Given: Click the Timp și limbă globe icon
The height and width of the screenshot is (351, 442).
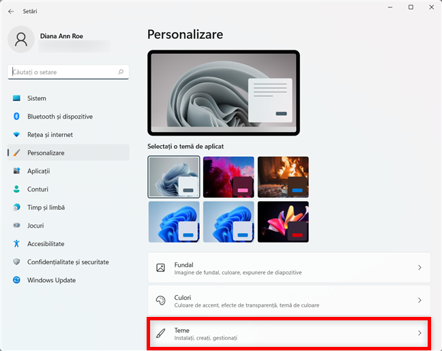Looking at the screenshot, I should [16, 207].
